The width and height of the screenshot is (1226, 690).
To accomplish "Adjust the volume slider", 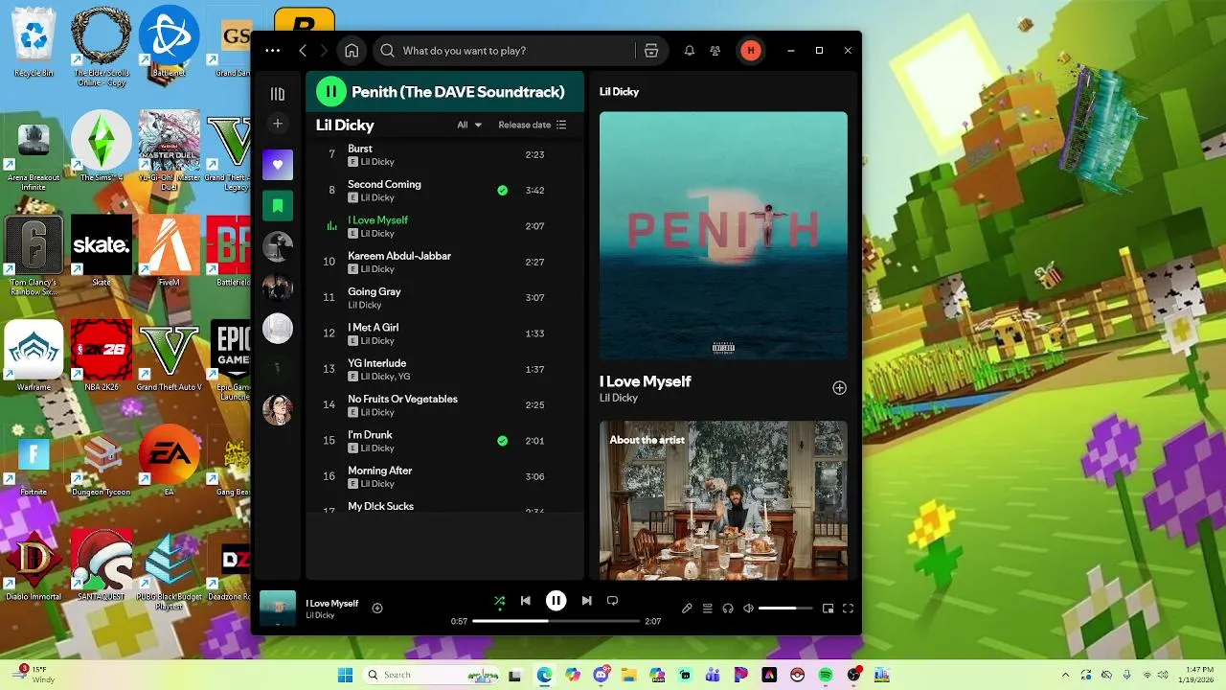I will 785,609.
